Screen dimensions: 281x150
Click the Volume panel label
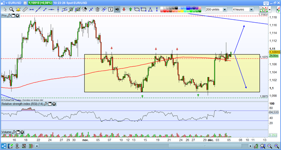[x=7, y=132]
